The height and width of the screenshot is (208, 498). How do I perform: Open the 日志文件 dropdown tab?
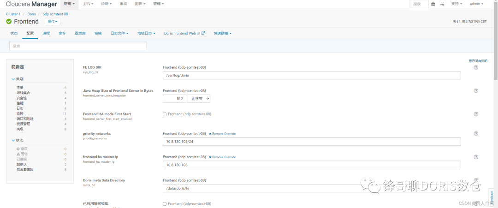(119, 33)
